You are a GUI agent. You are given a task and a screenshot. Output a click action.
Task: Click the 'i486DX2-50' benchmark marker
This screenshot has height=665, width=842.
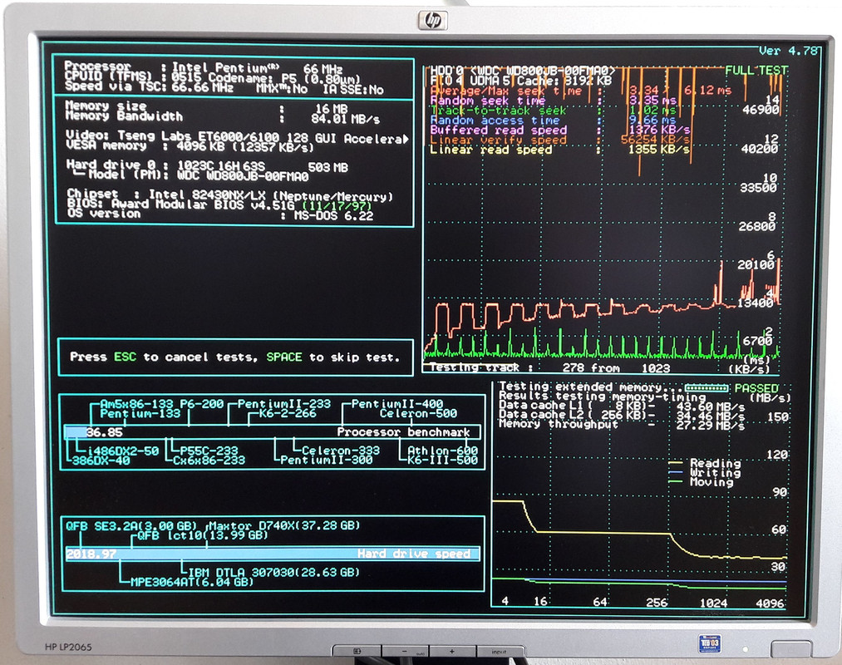click(x=122, y=451)
